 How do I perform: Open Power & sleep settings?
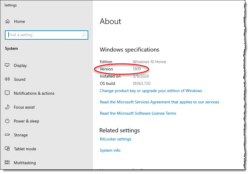click(x=26, y=121)
